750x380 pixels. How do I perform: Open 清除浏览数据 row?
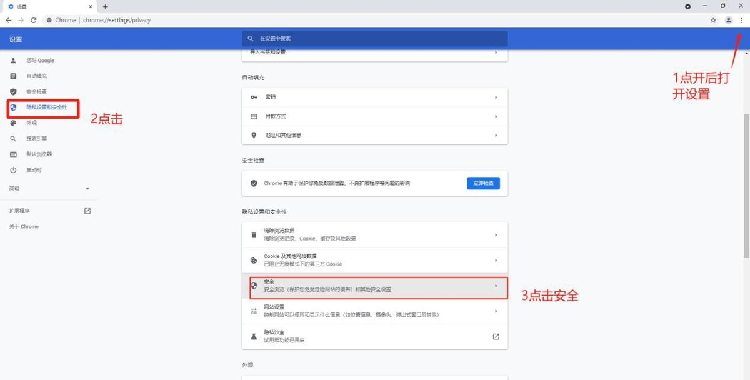click(375, 235)
